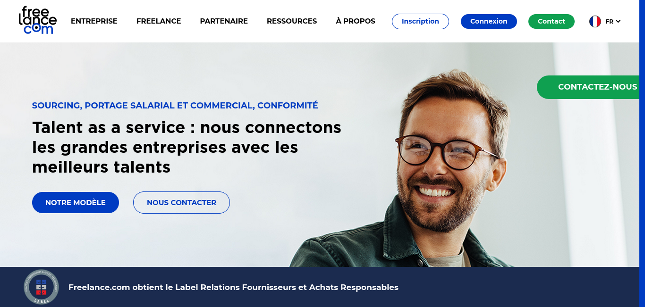Open the Label Relations Fournisseurs announcement link
This screenshot has height=307, width=645.
tap(233, 287)
